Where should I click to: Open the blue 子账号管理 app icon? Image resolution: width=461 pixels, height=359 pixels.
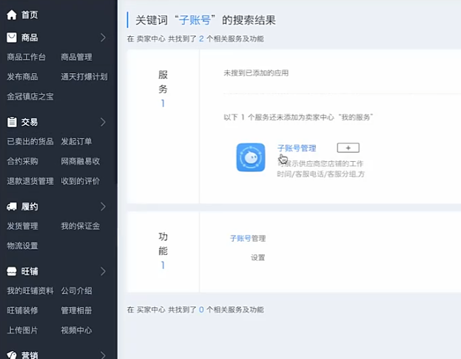click(250, 157)
